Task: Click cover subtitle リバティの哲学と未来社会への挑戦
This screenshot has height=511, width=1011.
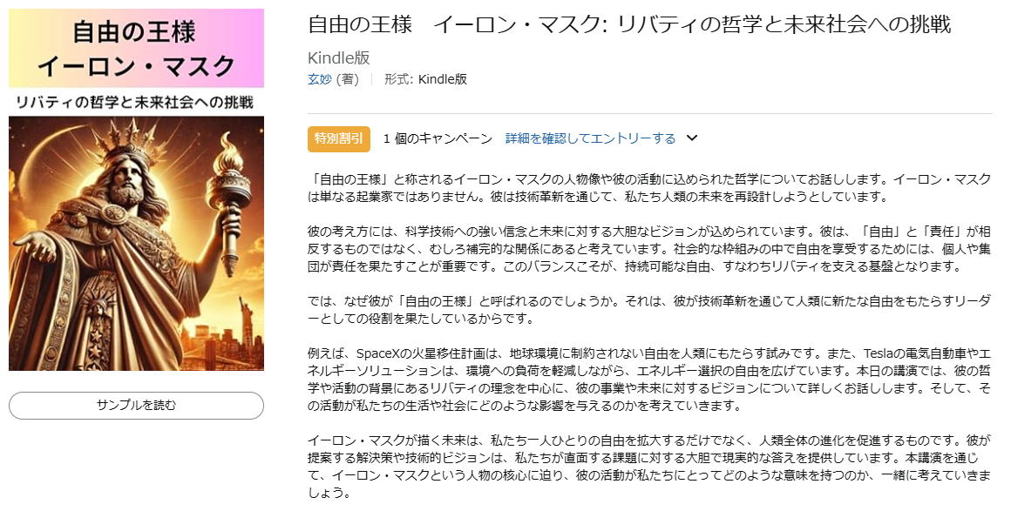Action: [136, 102]
